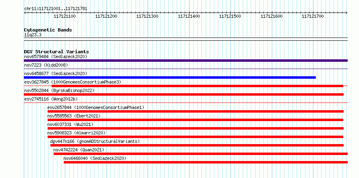
Task: Select the red nsv6037331 variant bar
Action: (196, 128)
